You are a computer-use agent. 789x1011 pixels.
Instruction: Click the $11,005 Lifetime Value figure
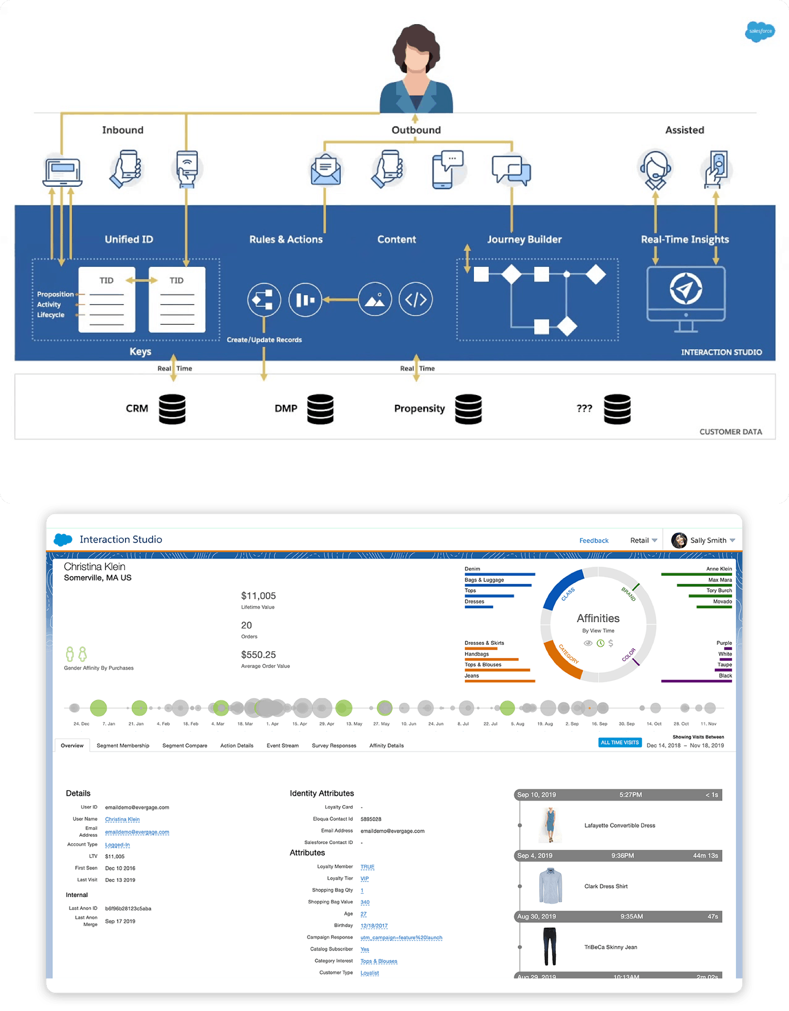[x=259, y=596]
